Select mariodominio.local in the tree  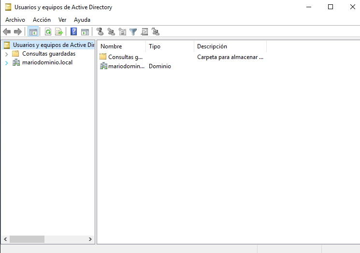pyautogui.click(x=47, y=62)
